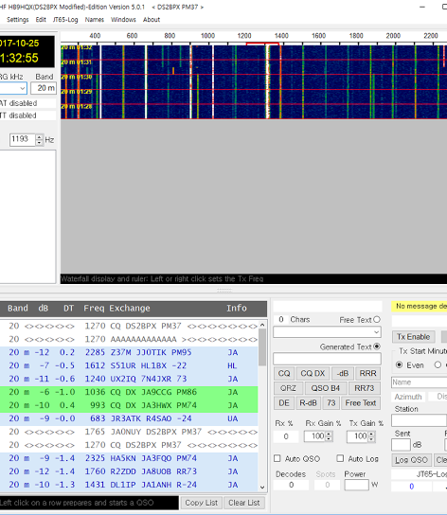Click the Freq column header
Viewport: 447px width, 515px height.
[x=95, y=308]
